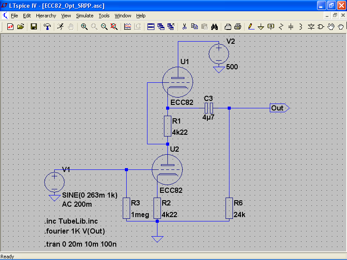This screenshot has height=260, width=347.
Task: Open the Simulate menu
Action: click(85, 16)
